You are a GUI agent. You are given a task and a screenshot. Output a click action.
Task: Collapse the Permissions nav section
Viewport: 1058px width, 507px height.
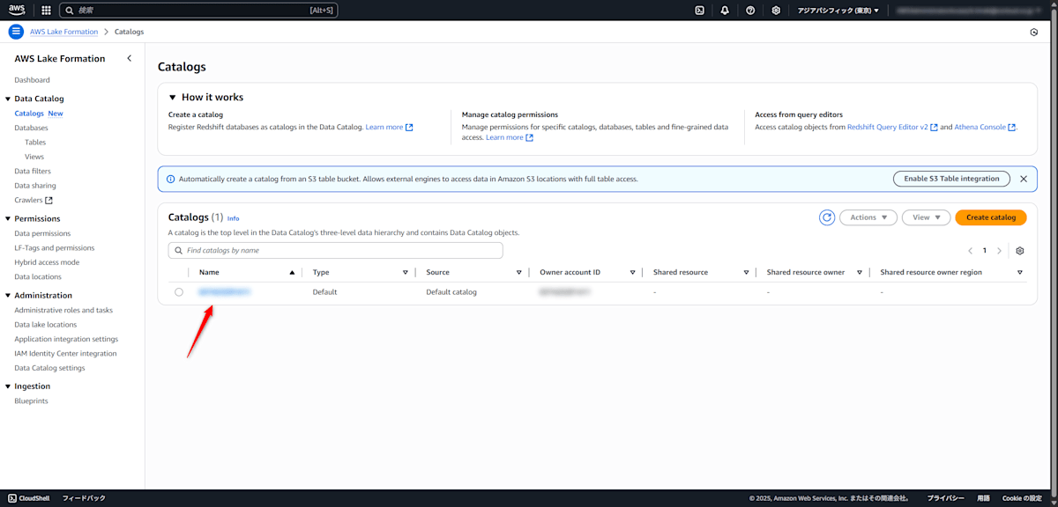(x=8, y=218)
